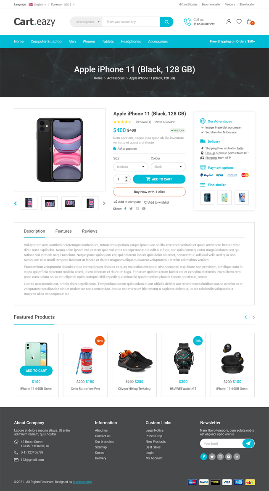Click Add to wishlist link
The image size is (269, 491).
pyautogui.click(x=156, y=202)
